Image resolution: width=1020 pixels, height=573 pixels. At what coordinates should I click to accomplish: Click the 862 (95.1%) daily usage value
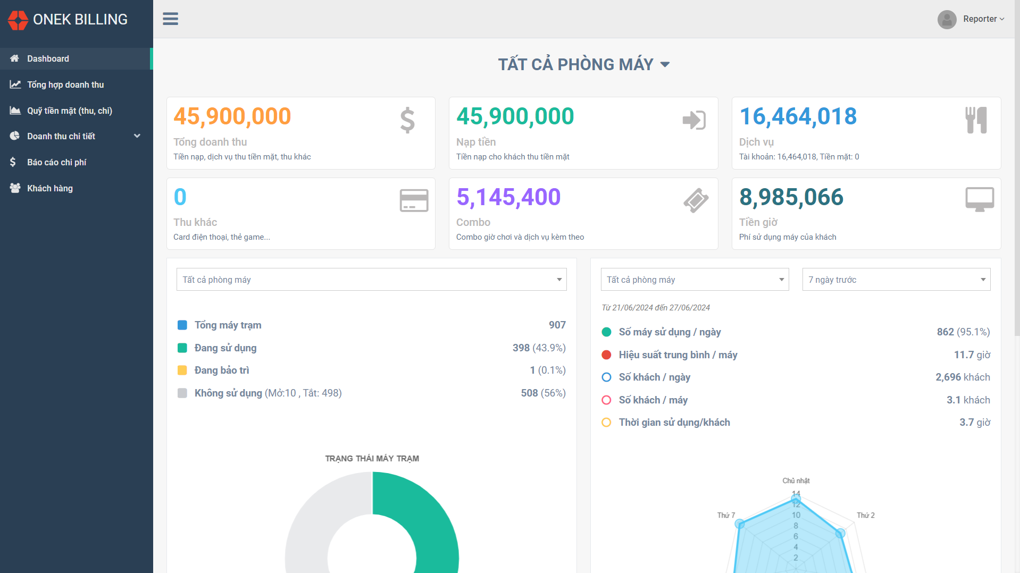click(x=963, y=332)
